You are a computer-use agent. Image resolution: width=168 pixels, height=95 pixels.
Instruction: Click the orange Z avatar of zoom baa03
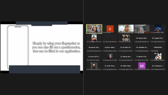110,29
